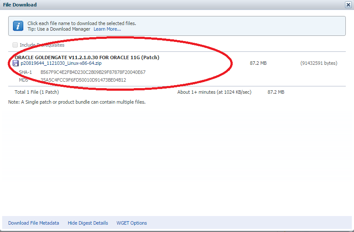
Task: Download p20819644_1121030_Linux-x86-64.zip file
Action: 55,63
